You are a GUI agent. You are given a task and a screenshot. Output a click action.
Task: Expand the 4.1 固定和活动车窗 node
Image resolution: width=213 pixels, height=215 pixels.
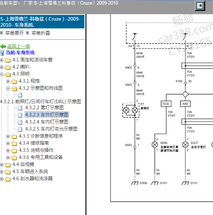(1, 60)
